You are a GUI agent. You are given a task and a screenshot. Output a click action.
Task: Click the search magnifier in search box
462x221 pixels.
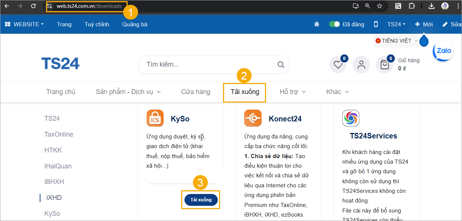pyautogui.click(x=281, y=64)
